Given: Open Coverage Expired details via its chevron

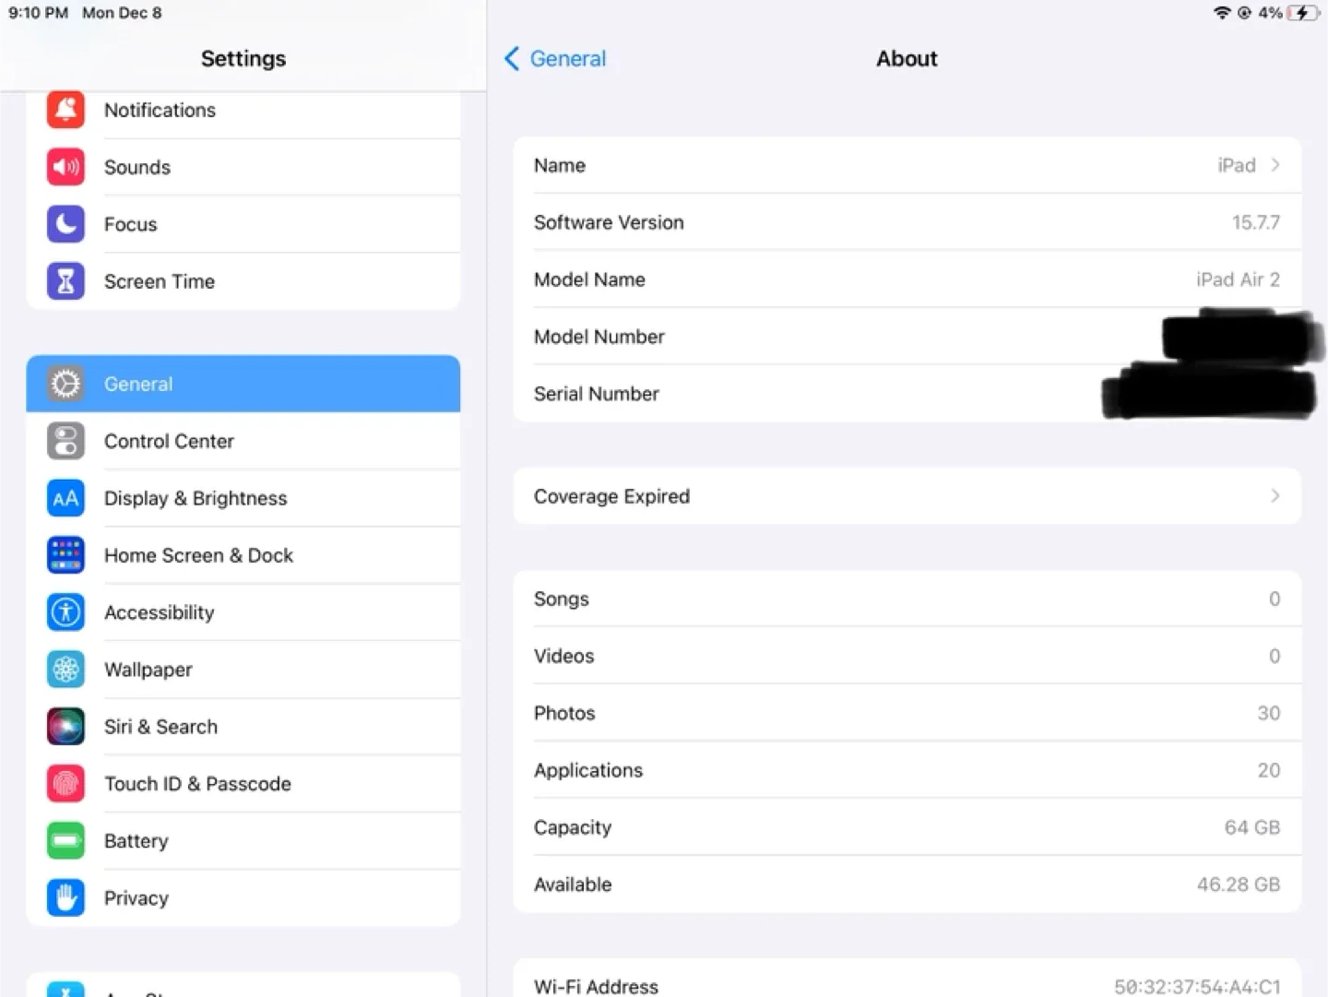Looking at the screenshot, I should tap(1276, 496).
